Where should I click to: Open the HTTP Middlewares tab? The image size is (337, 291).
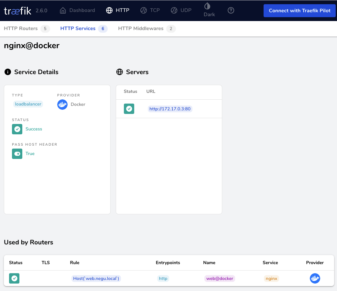click(x=141, y=28)
